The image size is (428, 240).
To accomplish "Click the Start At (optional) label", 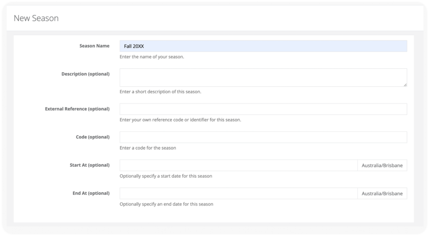I will pos(89,165).
